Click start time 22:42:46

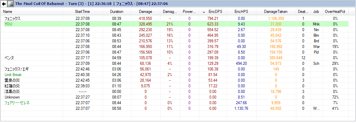coord(82,69)
